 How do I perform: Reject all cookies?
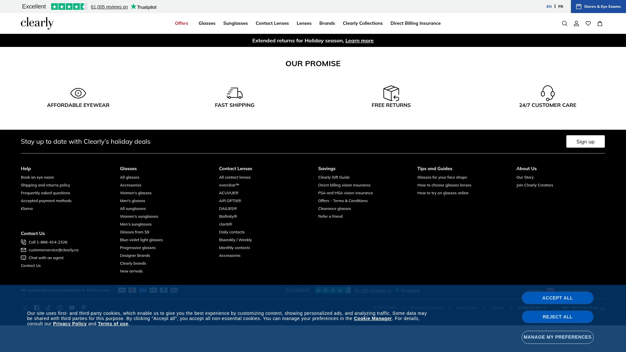coord(558,317)
